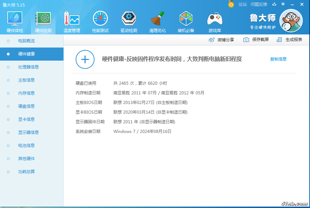310x208 pixels.
Task: Click the 驱动检测 driver detection icon
Action: (129, 19)
